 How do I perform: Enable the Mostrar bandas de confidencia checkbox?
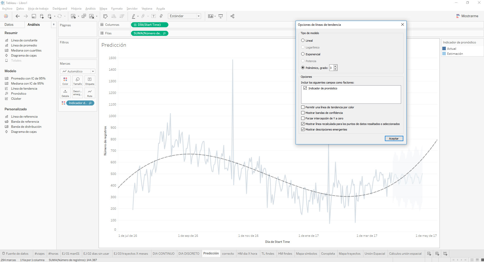[x=303, y=113]
